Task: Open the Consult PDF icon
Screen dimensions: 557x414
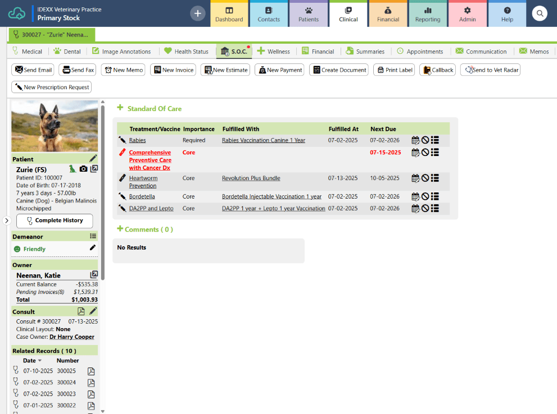Action: (81, 311)
